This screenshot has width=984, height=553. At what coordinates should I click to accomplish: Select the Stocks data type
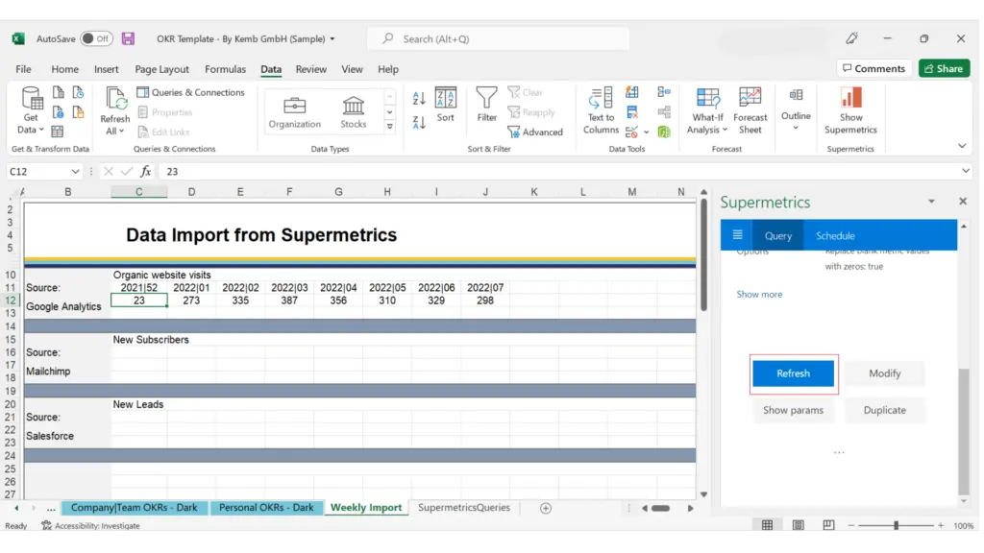pos(354,112)
